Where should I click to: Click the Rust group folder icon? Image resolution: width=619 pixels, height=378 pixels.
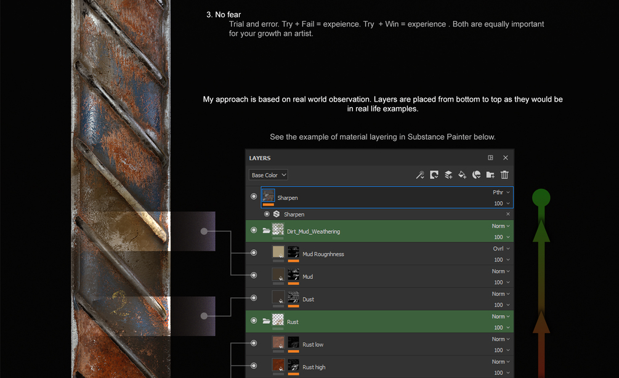pyautogui.click(x=267, y=321)
